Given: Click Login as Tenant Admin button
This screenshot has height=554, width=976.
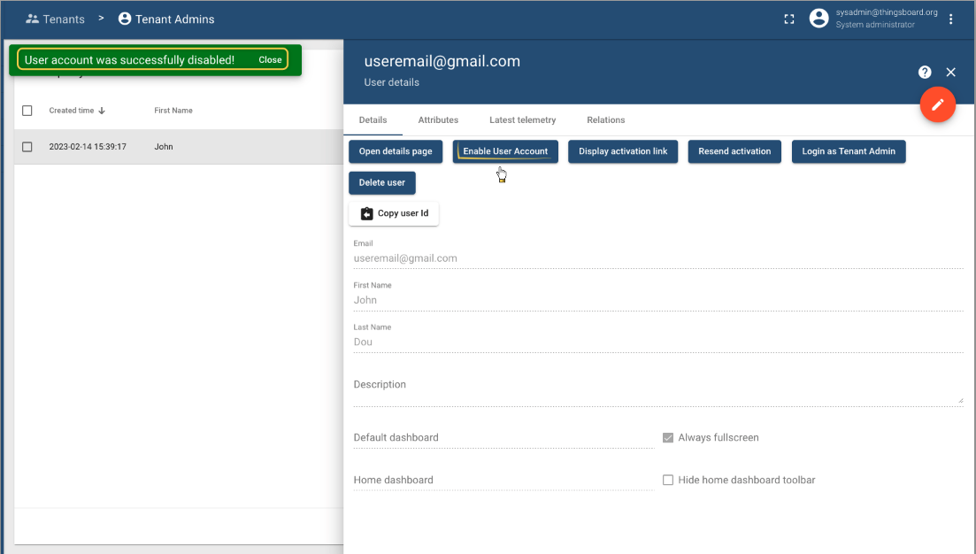Looking at the screenshot, I should (x=848, y=151).
